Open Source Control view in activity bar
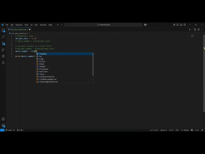Viewport: 205px width, 154px height. pyautogui.click(x=3, y=43)
